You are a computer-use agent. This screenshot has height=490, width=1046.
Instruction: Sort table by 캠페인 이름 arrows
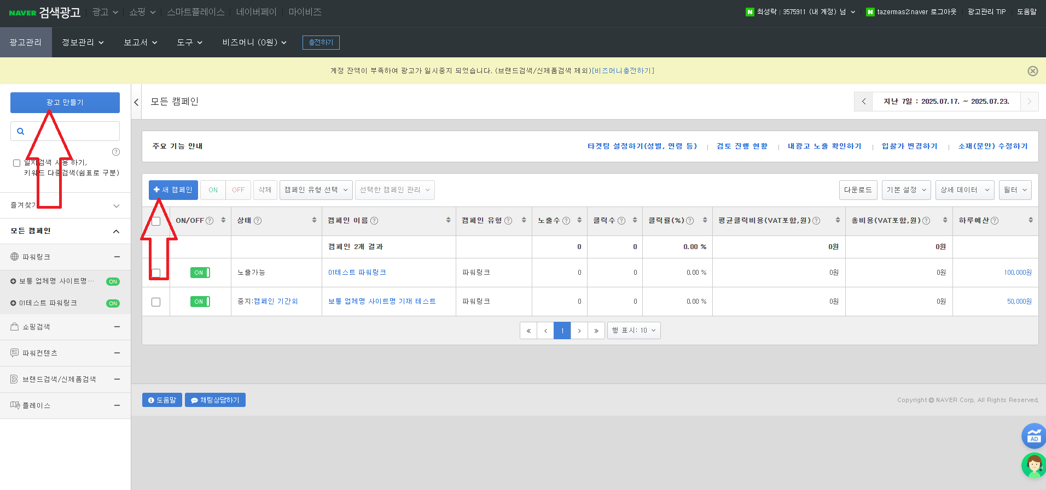[x=449, y=220]
